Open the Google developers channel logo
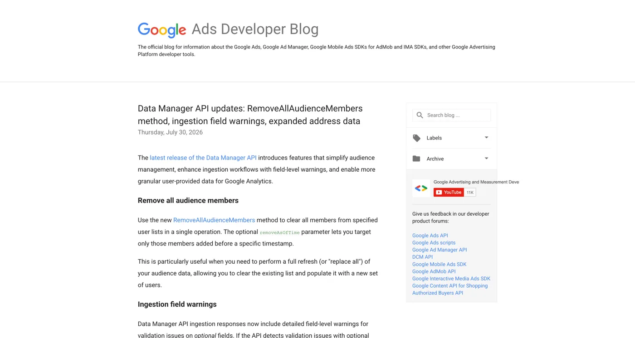 point(421,188)
